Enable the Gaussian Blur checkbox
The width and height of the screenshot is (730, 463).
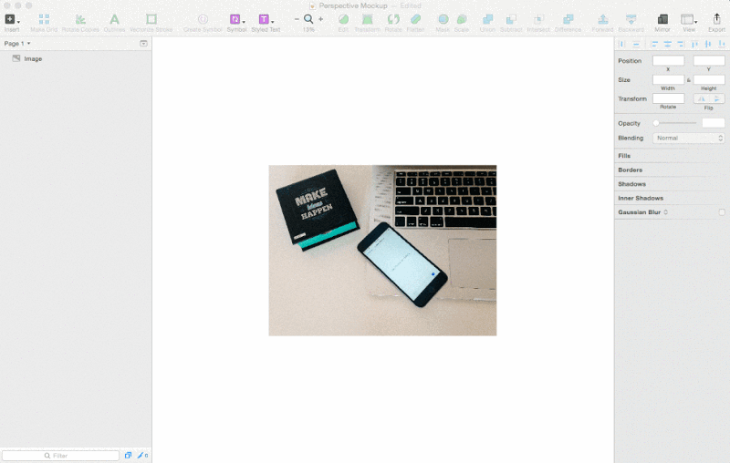[722, 212]
